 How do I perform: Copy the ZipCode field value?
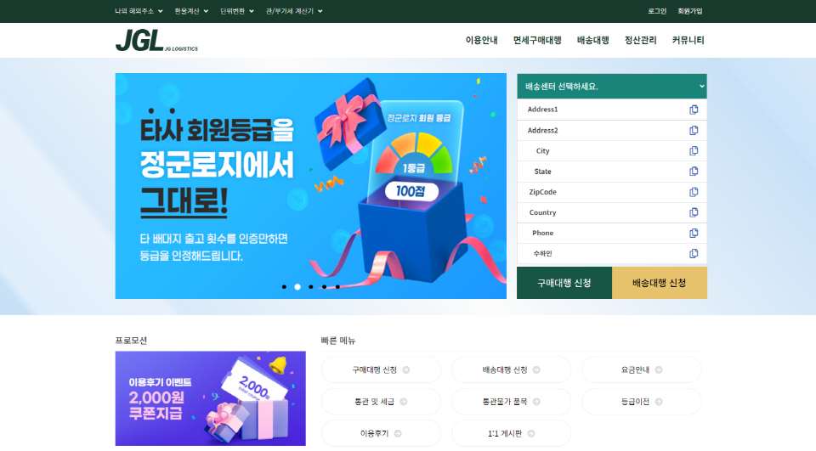(x=694, y=192)
